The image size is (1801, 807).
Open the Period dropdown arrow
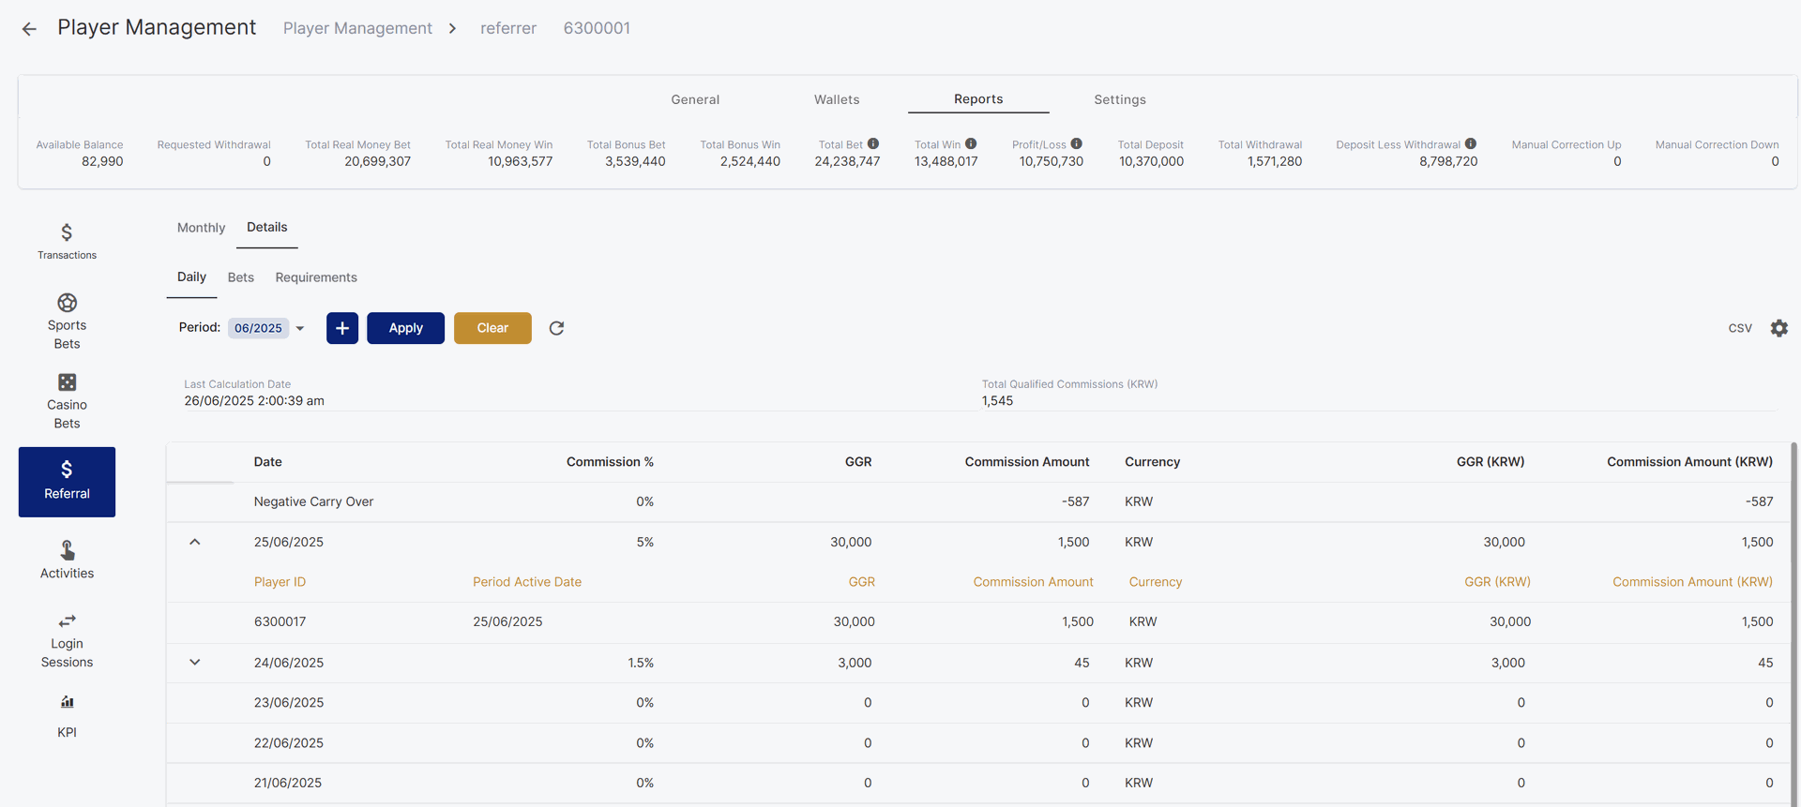[300, 328]
